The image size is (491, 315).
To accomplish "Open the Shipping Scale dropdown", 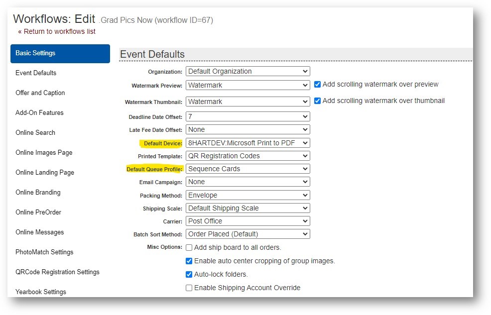I will point(247,208).
